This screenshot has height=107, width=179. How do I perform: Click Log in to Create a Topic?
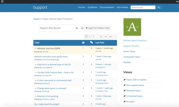(x=98, y=28)
